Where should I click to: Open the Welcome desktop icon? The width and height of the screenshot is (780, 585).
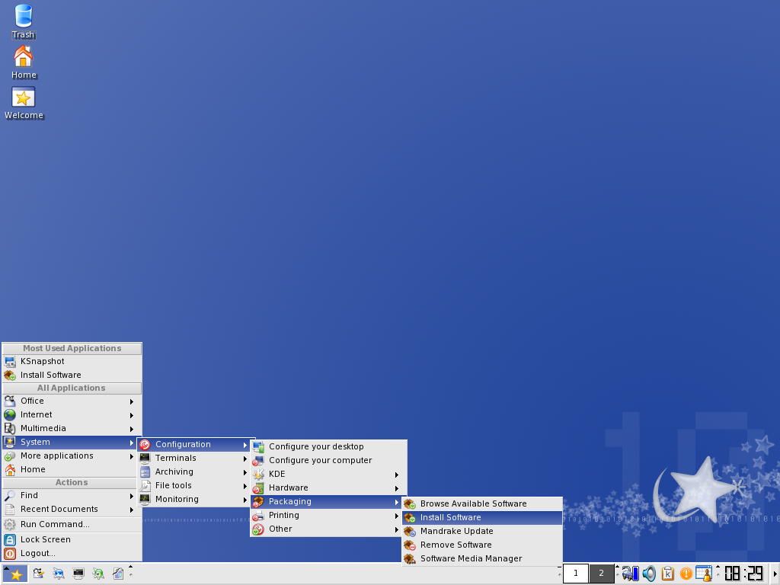(x=24, y=103)
